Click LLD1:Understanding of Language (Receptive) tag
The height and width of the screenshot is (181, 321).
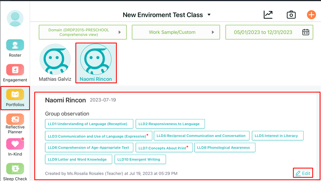(89, 124)
